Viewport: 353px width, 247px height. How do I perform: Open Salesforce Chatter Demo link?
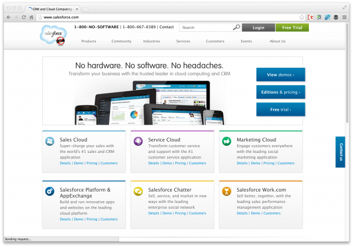point(167,213)
